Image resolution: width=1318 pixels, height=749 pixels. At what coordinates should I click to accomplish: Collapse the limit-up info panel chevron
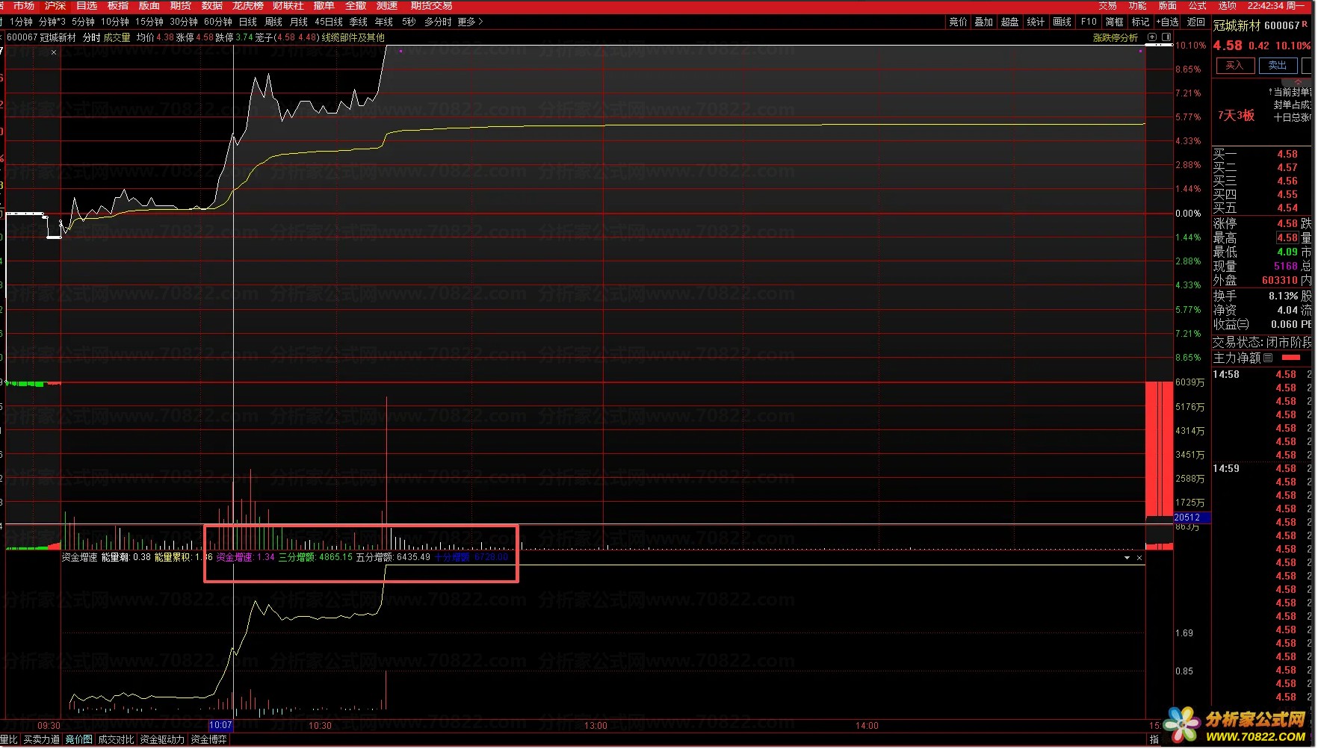(1299, 81)
